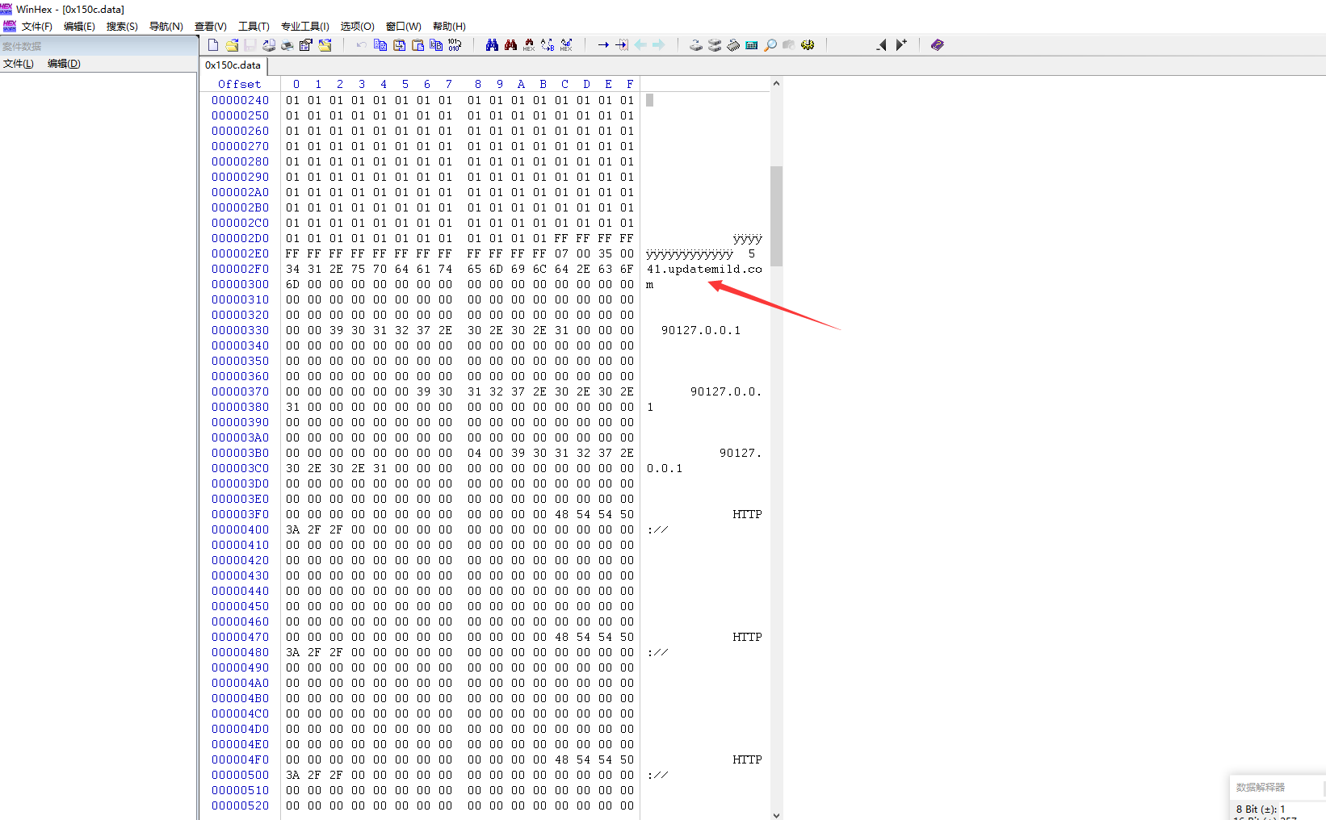Open file Properties toolbar icon

pyautogui.click(x=305, y=45)
